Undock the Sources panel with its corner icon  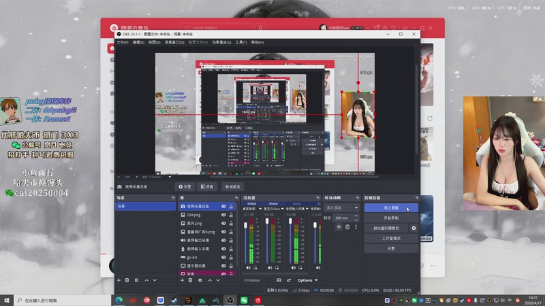pos(236,198)
